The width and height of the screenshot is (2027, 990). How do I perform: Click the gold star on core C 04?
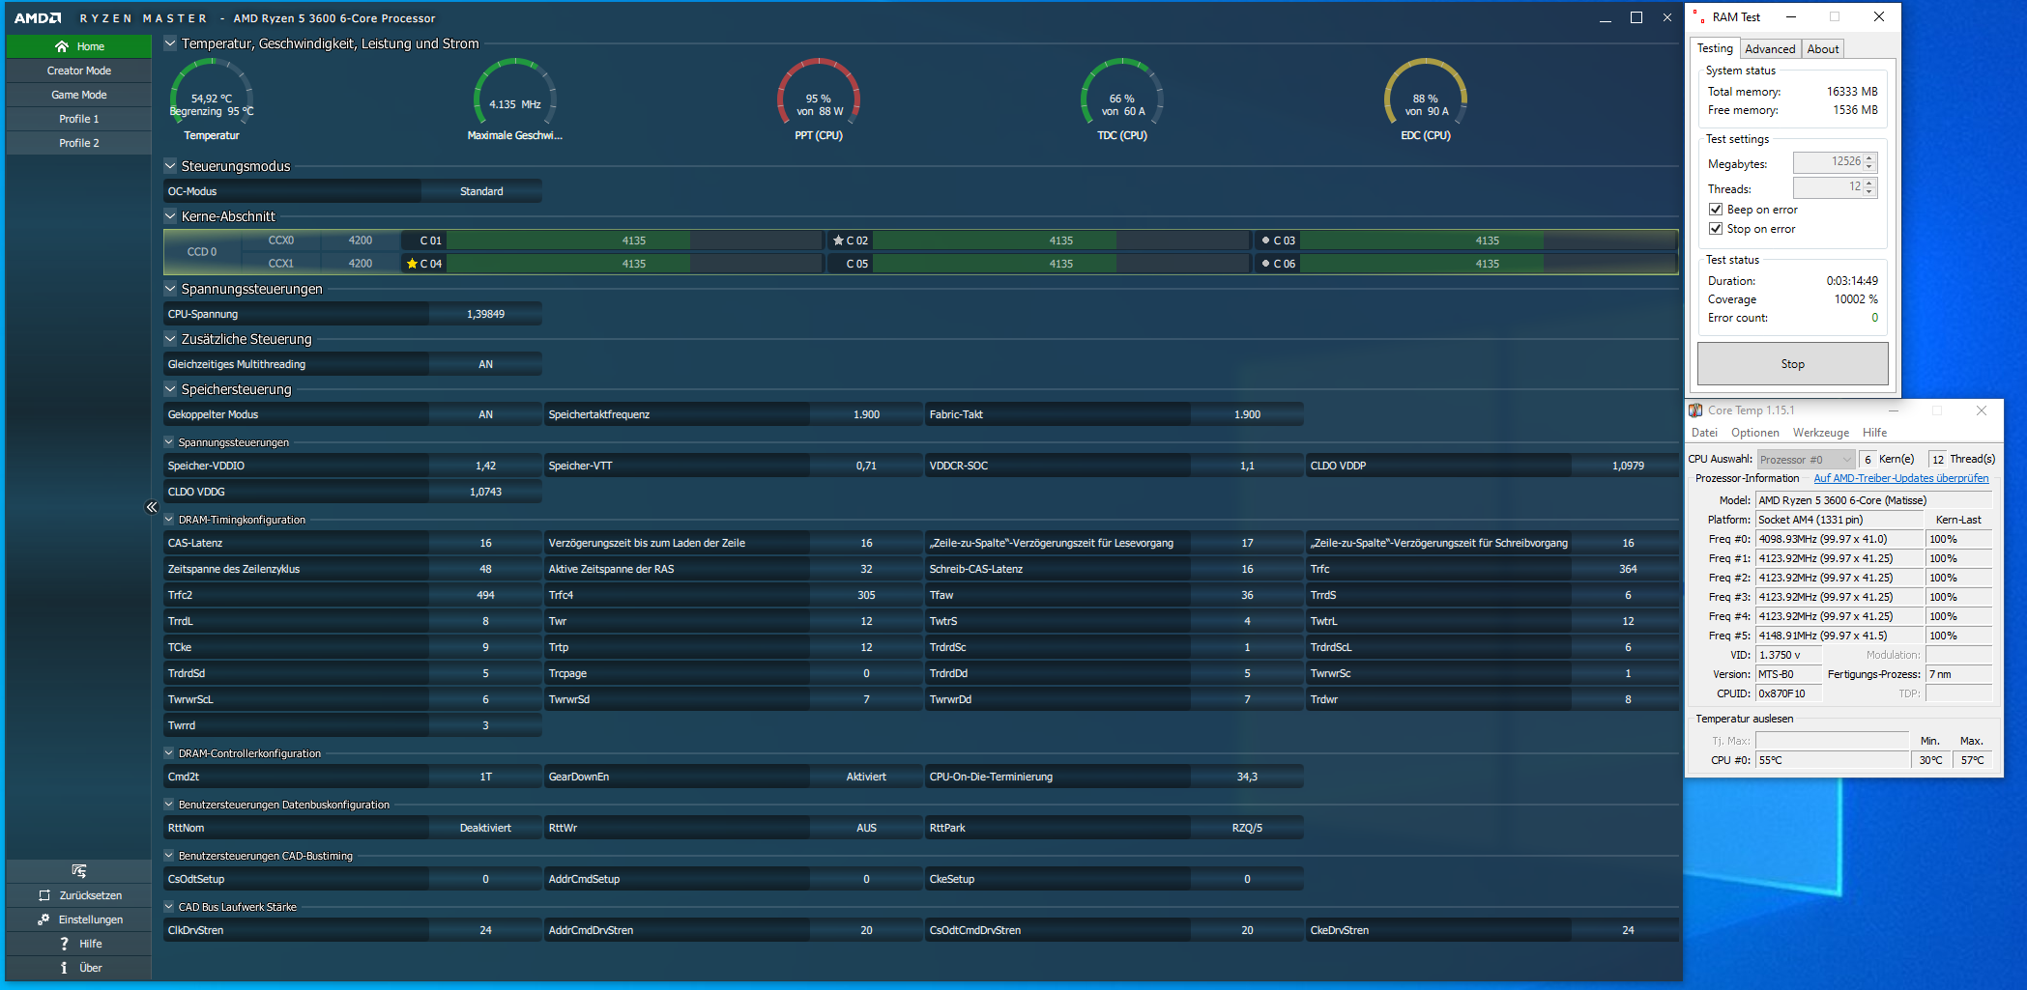412,264
